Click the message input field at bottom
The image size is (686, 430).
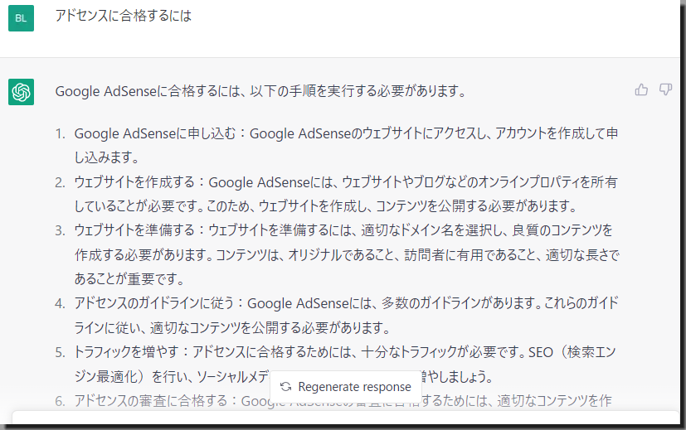click(x=346, y=418)
